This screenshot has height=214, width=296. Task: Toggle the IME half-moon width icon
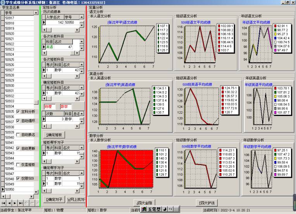pyautogui.click(x=165, y=209)
